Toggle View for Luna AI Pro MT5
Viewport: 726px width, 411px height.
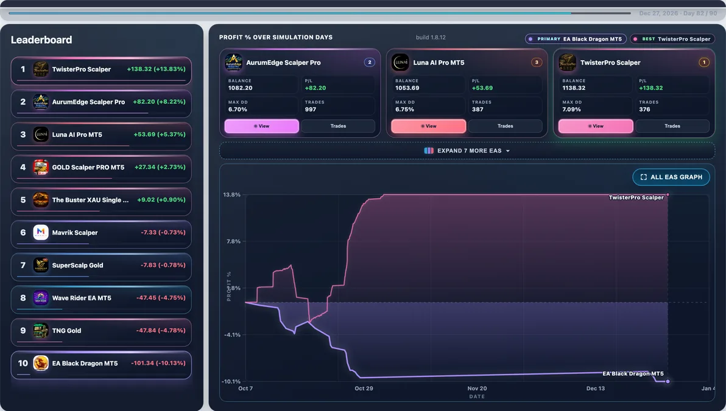pos(429,126)
